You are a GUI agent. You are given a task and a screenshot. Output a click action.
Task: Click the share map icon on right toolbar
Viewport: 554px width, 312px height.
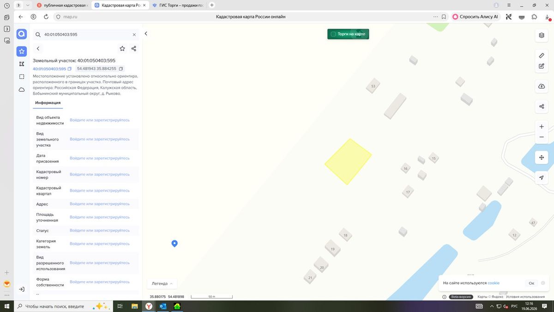(542, 106)
